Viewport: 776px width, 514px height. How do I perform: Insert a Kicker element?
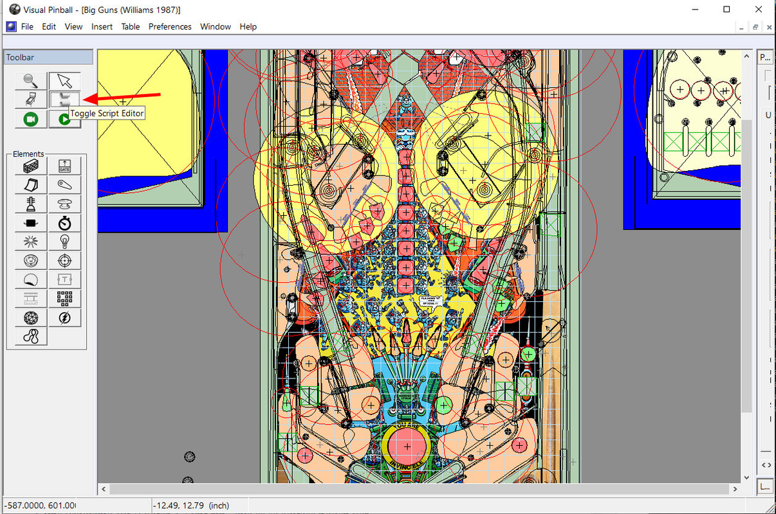pos(31,261)
